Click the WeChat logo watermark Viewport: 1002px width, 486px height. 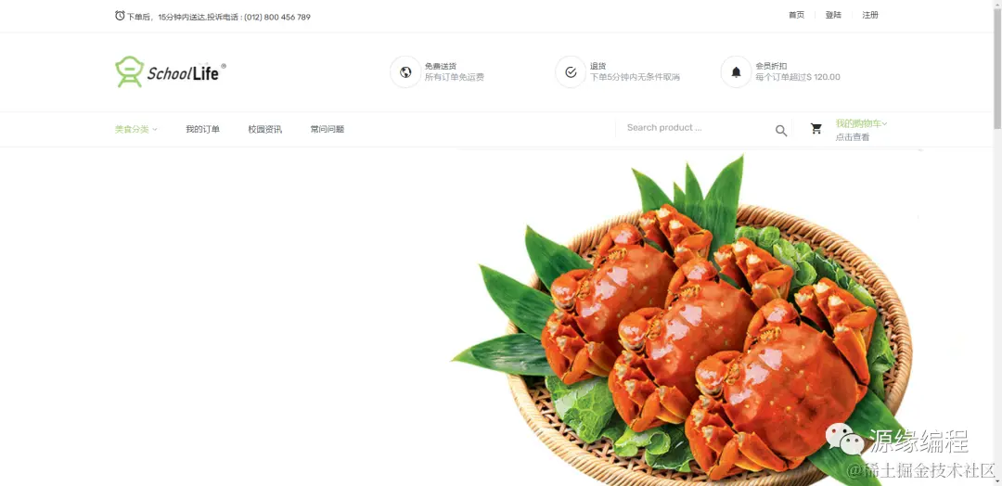[845, 438]
